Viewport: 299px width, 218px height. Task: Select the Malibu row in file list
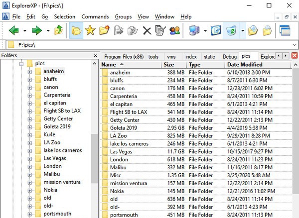point(196,167)
